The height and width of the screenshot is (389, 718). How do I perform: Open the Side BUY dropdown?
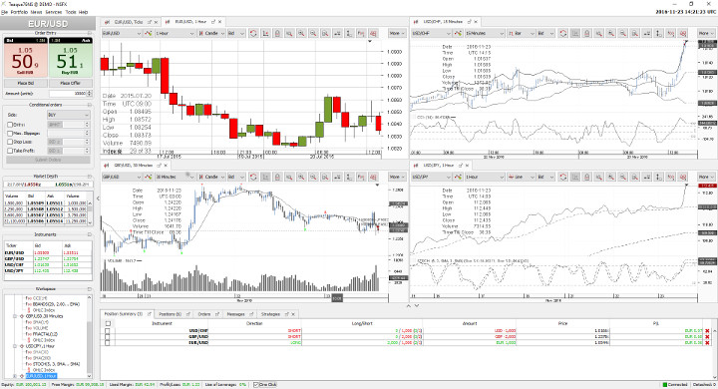[x=68, y=115]
